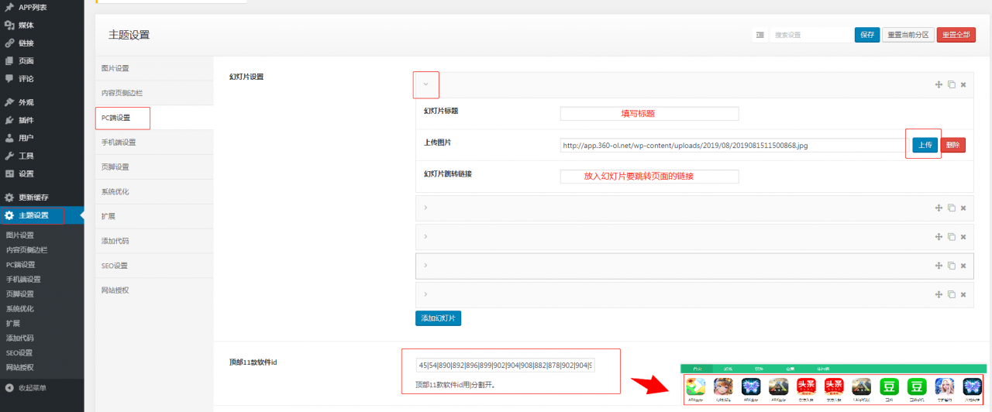The image size is (992, 412).
Task: Duplicate the fourth slide row with copy icon
Action: click(951, 266)
